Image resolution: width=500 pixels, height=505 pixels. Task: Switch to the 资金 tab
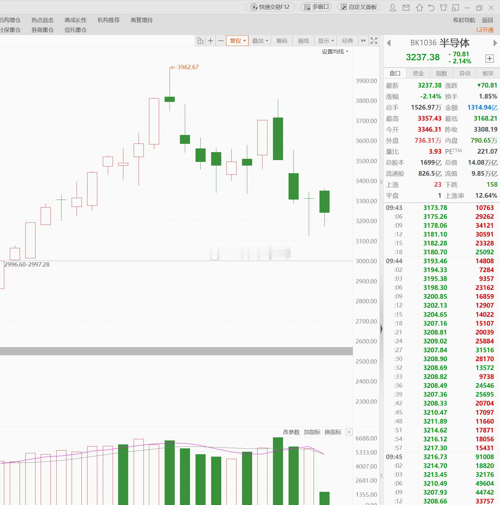tap(418, 73)
